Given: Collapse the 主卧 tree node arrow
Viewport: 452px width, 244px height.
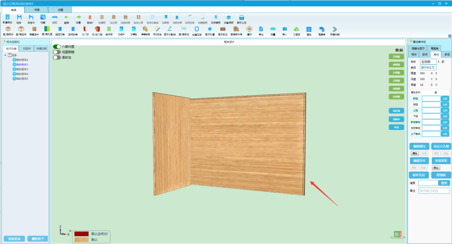Looking at the screenshot, I should click(5, 55).
